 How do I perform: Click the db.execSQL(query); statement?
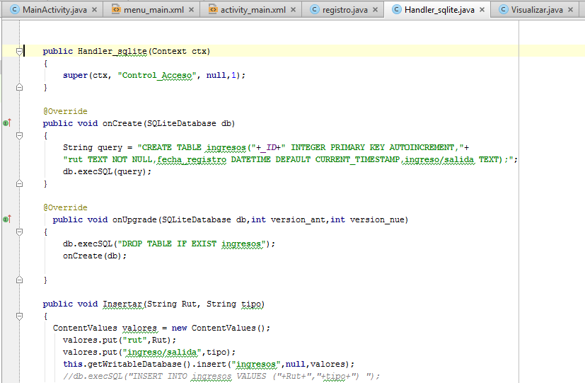pos(107,172)
